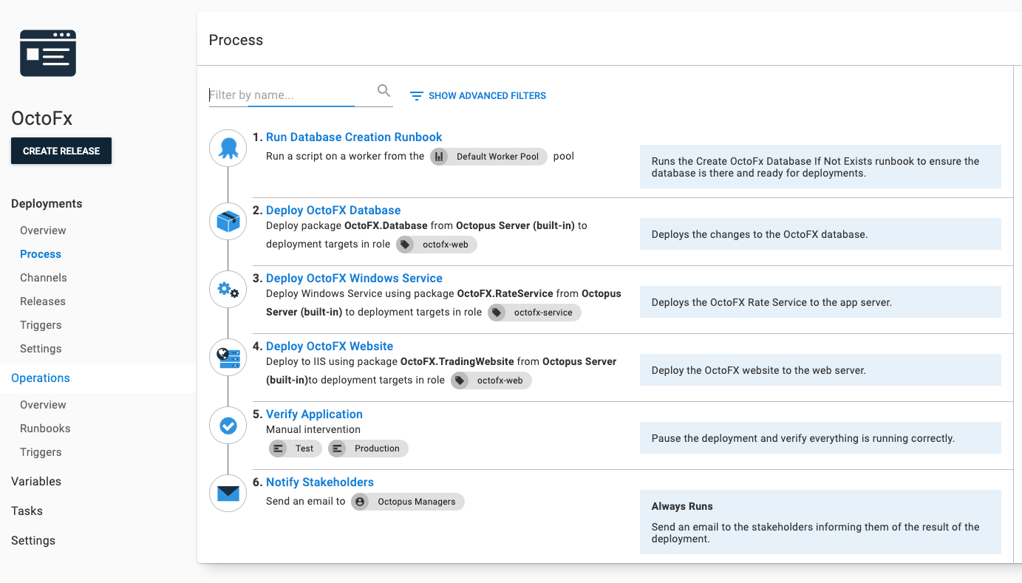Screen dimensions: 1022x583
Task: Click the team icon on Octopus Managers chip
Action: coord(359,502)
